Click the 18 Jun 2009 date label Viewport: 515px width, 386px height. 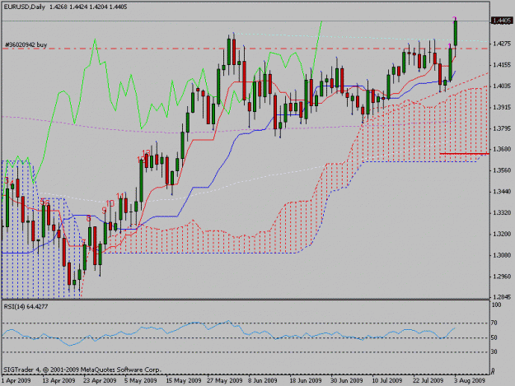tap(305, 380)
